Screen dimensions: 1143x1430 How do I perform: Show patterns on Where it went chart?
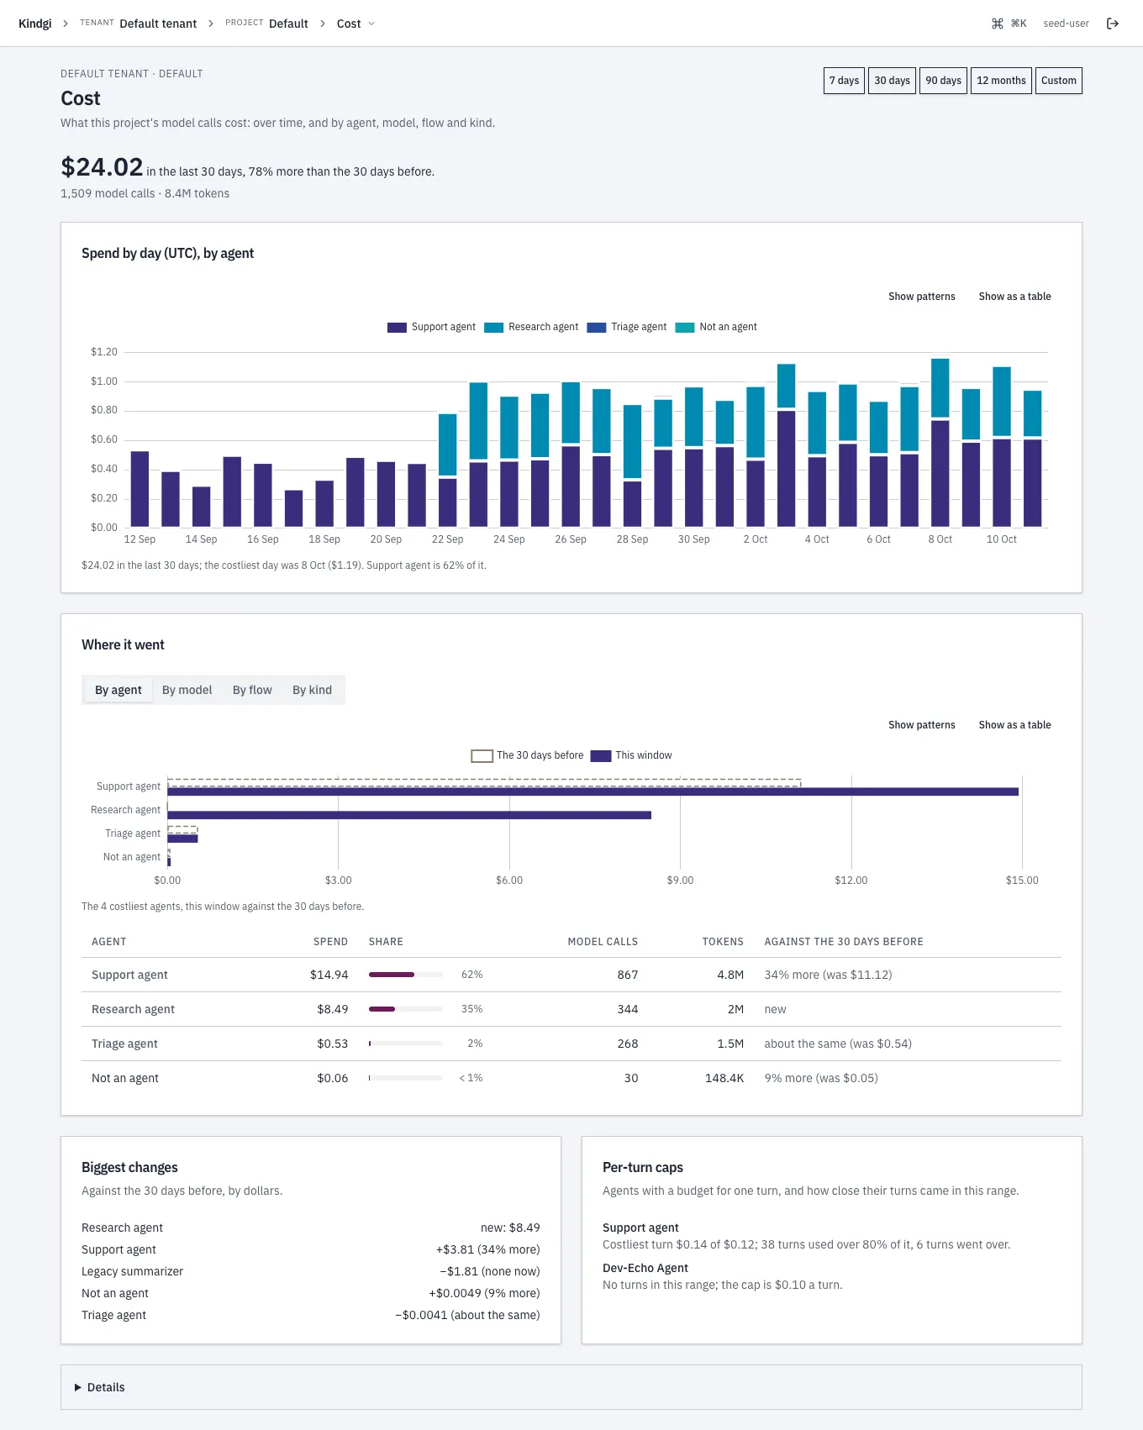[x=921, y=725]
